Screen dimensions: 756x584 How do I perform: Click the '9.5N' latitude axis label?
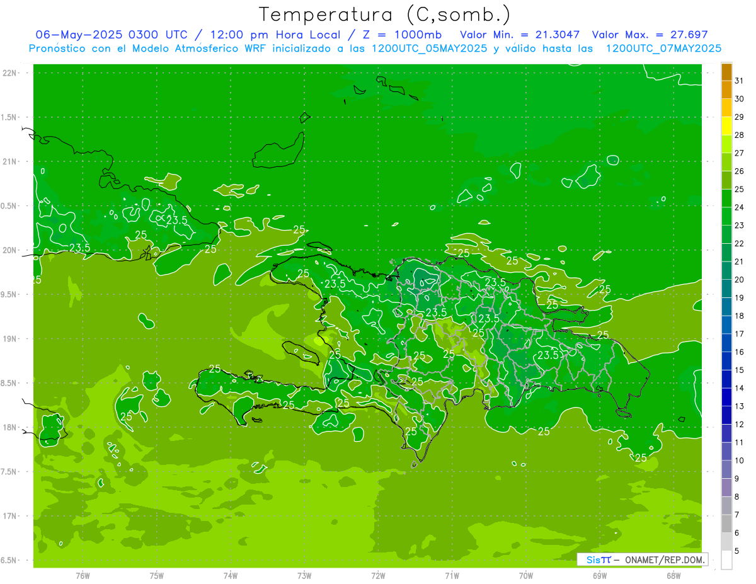click(9, 294)
